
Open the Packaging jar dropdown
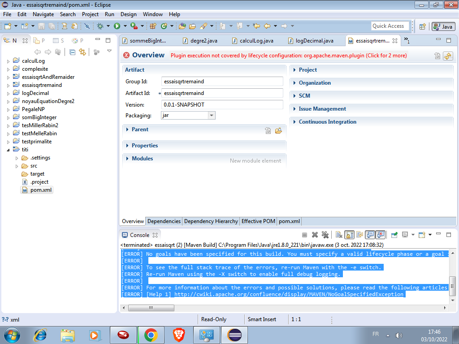point(212,115)
